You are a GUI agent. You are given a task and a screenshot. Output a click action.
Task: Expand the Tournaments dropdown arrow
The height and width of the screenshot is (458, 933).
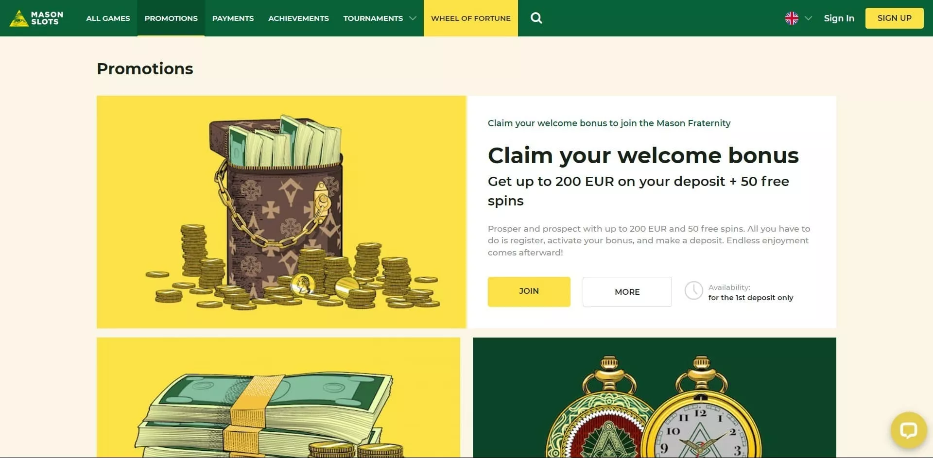413,18
